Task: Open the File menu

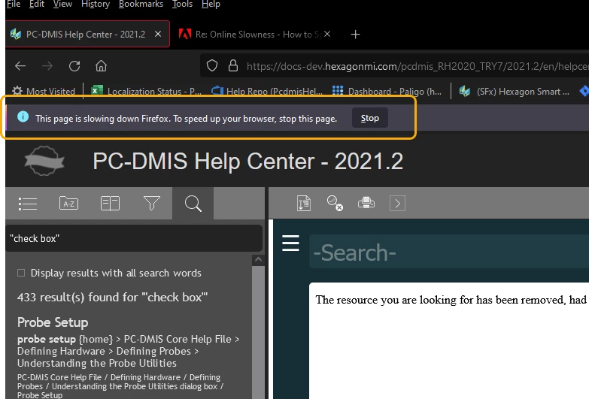Action: pyautogui.click(x=14, y=4)
